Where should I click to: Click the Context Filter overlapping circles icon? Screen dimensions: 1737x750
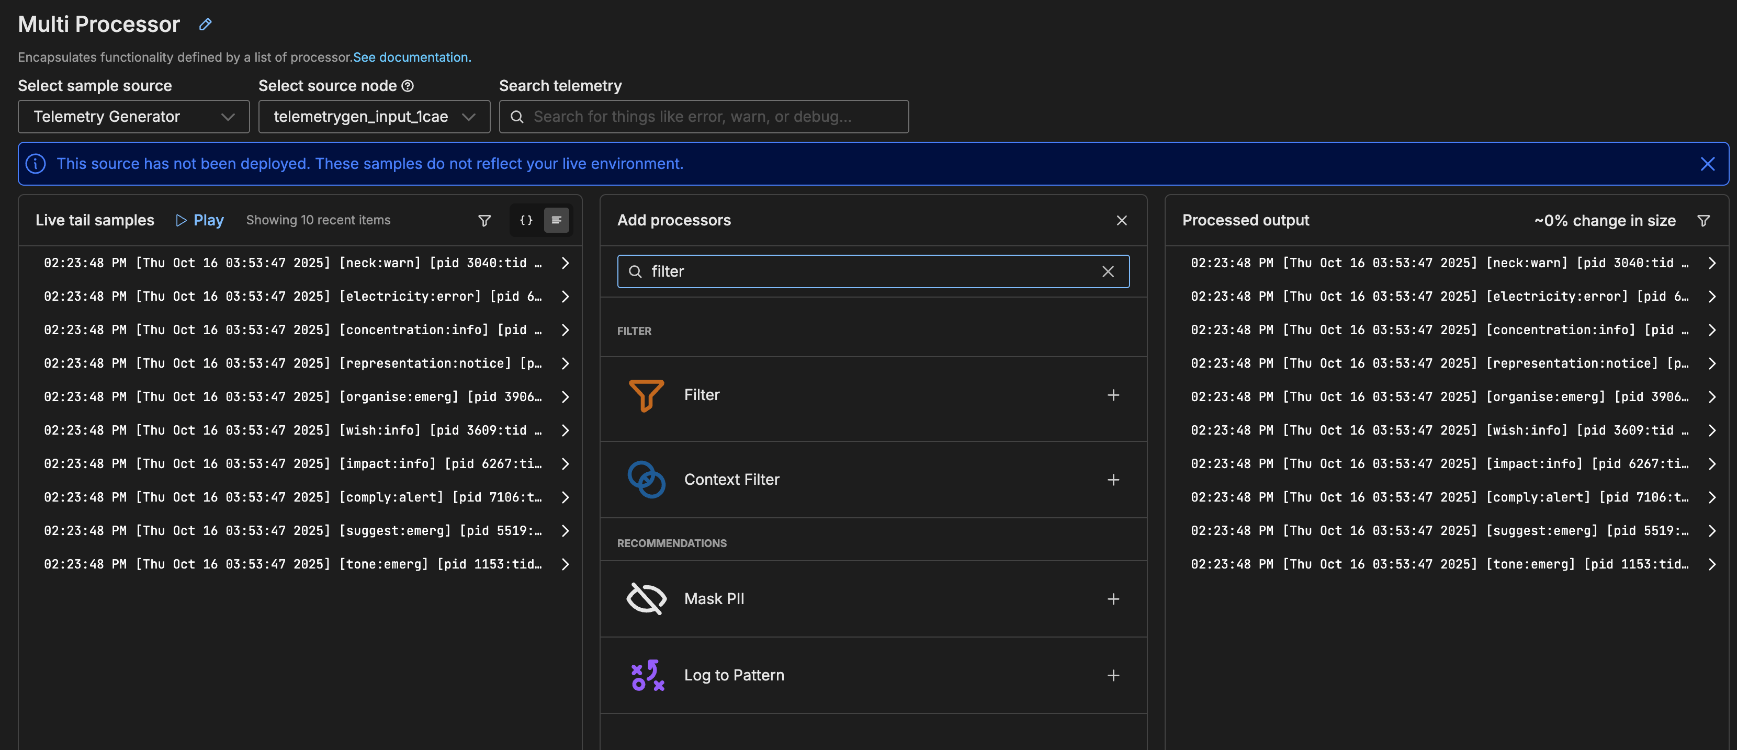645,479
